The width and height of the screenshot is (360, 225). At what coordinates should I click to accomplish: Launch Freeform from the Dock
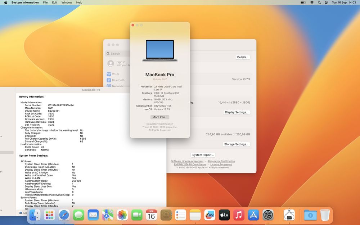pyautogui.click(x=210, y=215)
